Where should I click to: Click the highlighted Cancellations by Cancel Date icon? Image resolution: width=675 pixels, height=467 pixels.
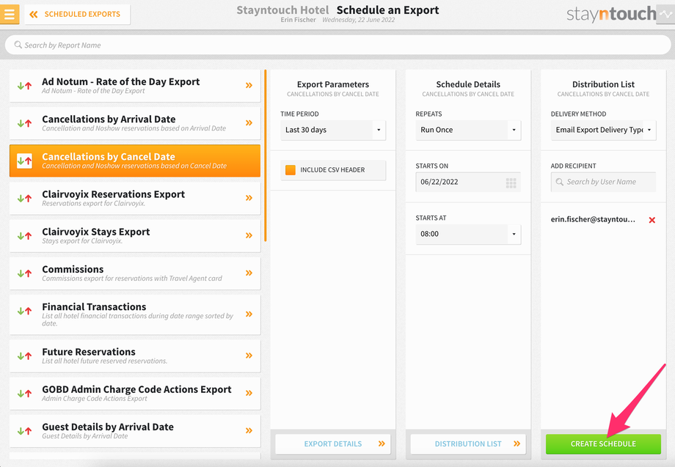coord(24,161)
